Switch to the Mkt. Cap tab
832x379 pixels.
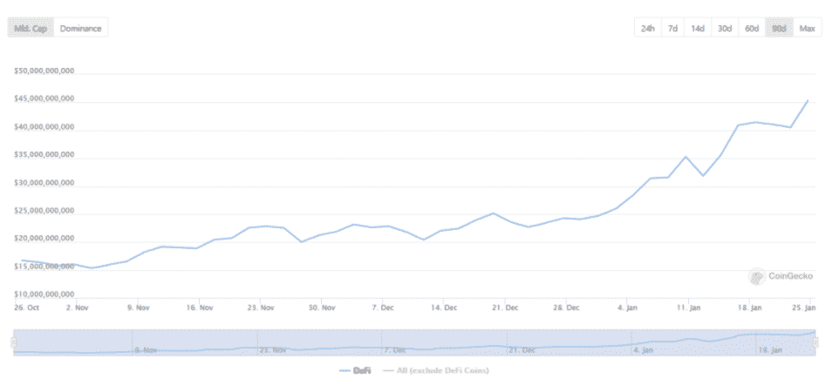32,28
